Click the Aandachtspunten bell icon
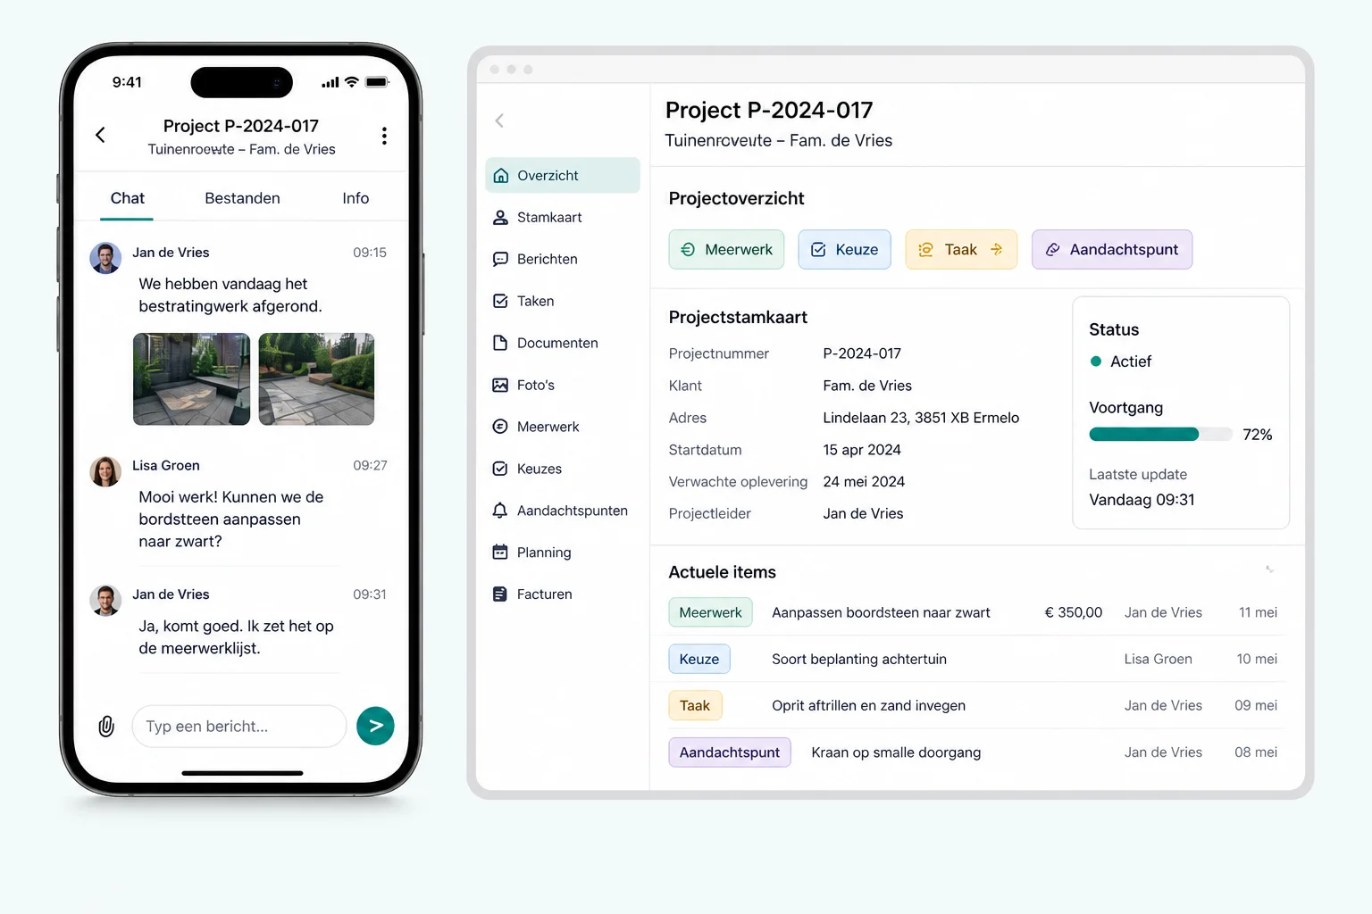The height and width of the screenshot is (914, 1372). click(x=501, y=511)
